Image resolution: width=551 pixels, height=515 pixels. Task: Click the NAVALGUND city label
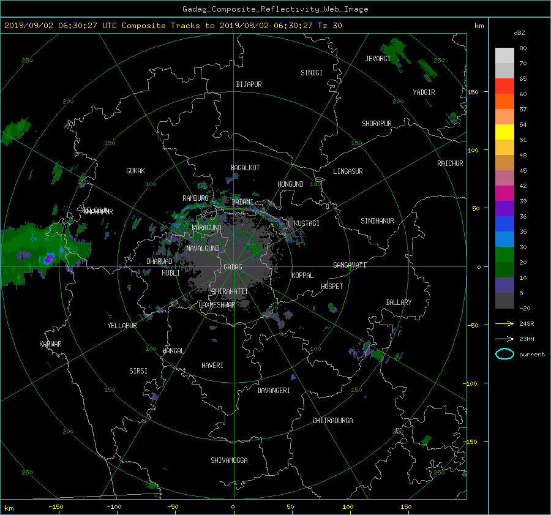(x=203, y=249)
